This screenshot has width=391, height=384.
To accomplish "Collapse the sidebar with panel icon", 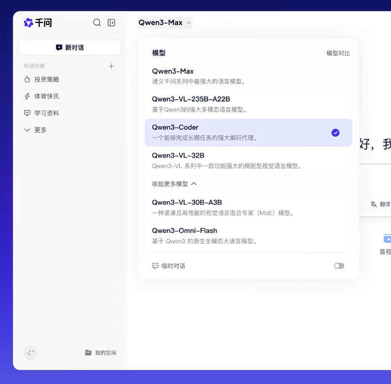I will 111,23.
